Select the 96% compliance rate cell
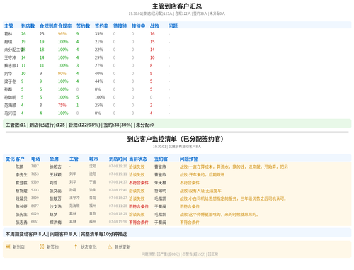Image resolution: width=354 pixels, height=270 pixels. coord(62,34)
